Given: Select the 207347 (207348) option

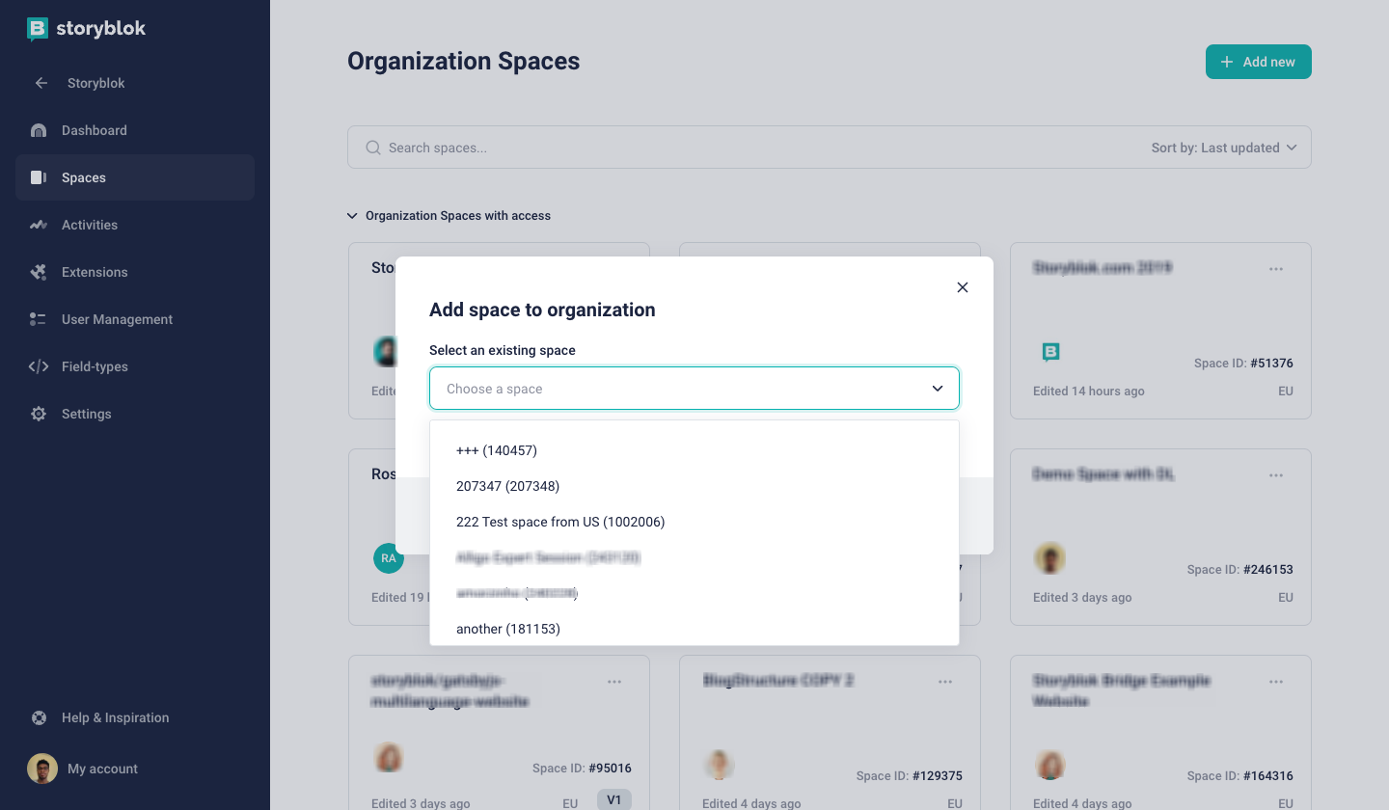Looking at the screenshot, I should pyautogui.click(x=694, y=486).
